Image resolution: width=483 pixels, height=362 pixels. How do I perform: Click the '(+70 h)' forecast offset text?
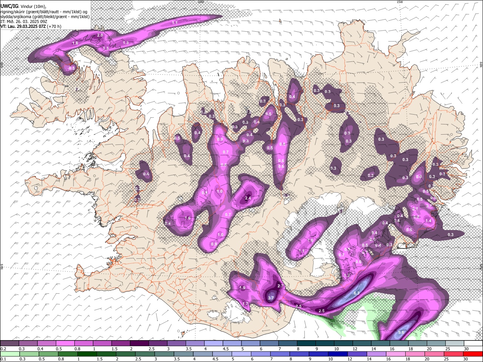[54, 26]
